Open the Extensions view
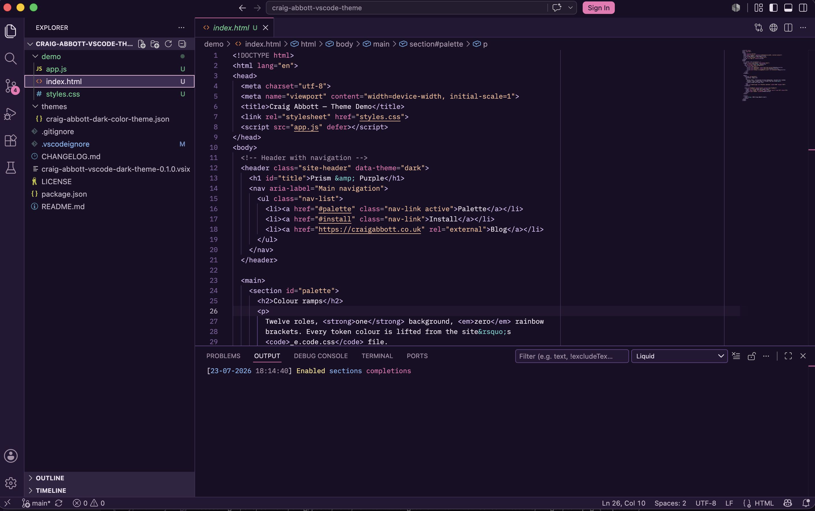 coord(11,140)
